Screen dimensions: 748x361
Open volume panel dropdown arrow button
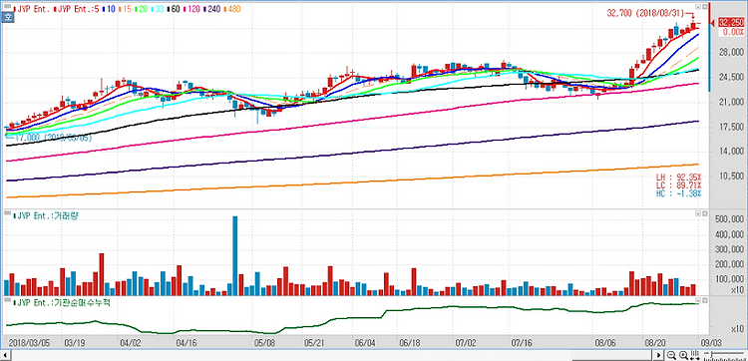[698, 213]
